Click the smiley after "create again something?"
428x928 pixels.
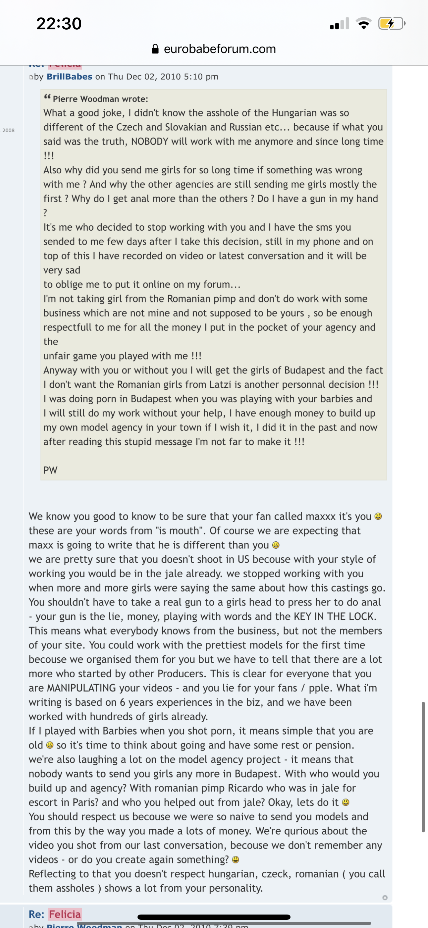tap(236, 860)
